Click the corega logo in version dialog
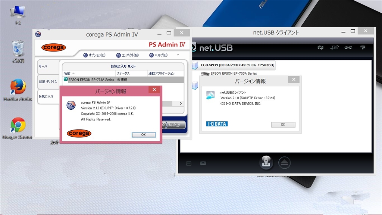382x215 pixels. coord(79,133)
